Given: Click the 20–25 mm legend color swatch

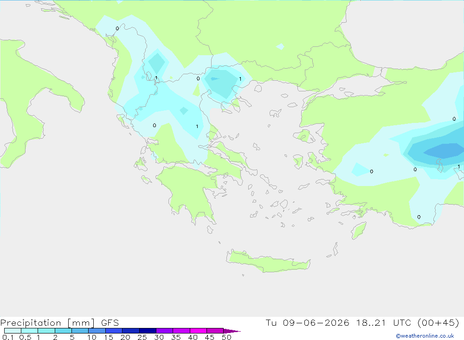Looking at the screenshot, I should 131,331.
